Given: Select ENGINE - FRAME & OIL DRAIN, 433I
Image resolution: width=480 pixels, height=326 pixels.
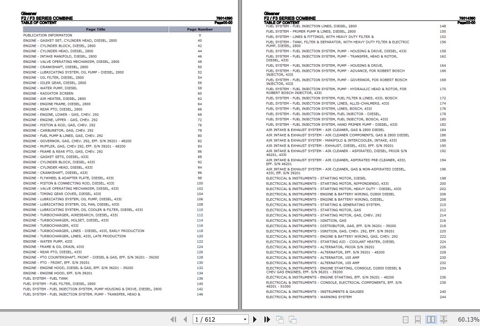Looking at the screenshot, I should click(54, 247).
